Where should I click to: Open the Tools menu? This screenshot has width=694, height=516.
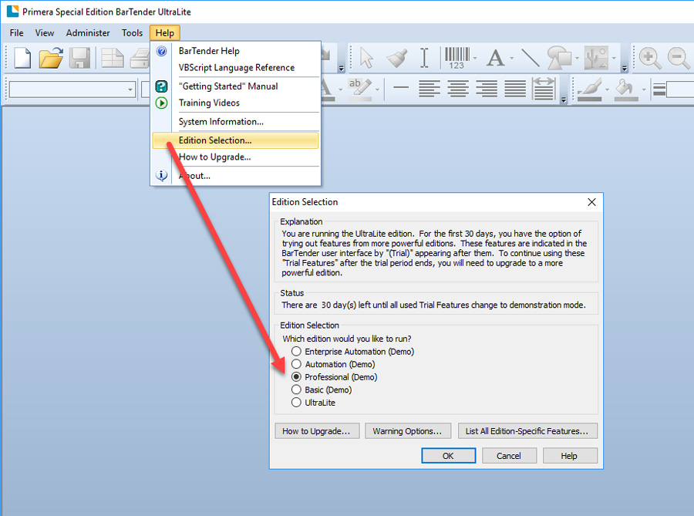point(132,33)
